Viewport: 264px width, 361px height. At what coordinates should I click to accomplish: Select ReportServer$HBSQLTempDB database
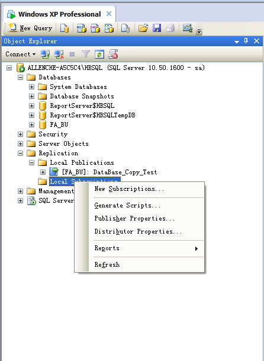tap(92, 115)
